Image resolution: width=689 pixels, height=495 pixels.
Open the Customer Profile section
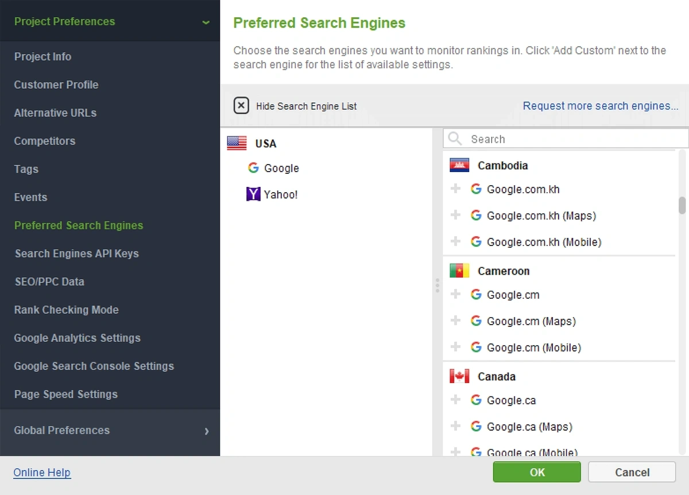coord(56,85)
